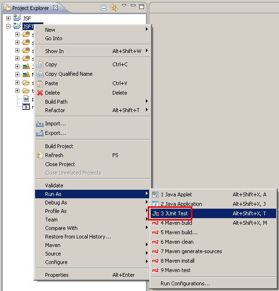Click the Java Application icon

click(155, 204)
